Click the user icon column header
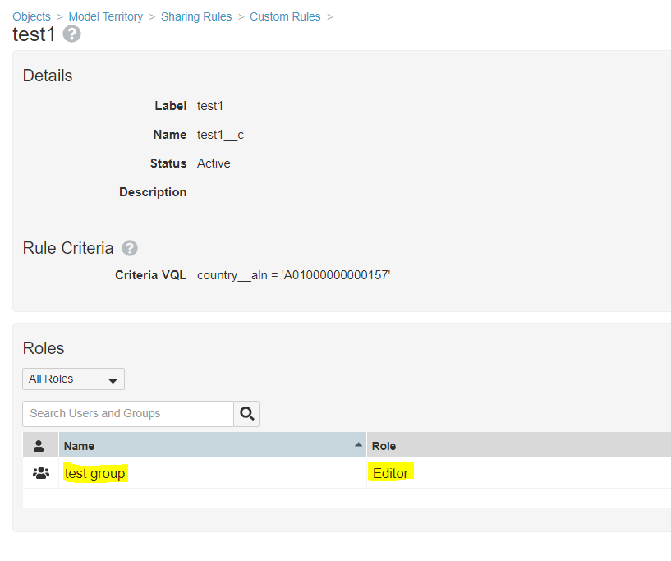671x561 pixels. [x=38, y=445]
